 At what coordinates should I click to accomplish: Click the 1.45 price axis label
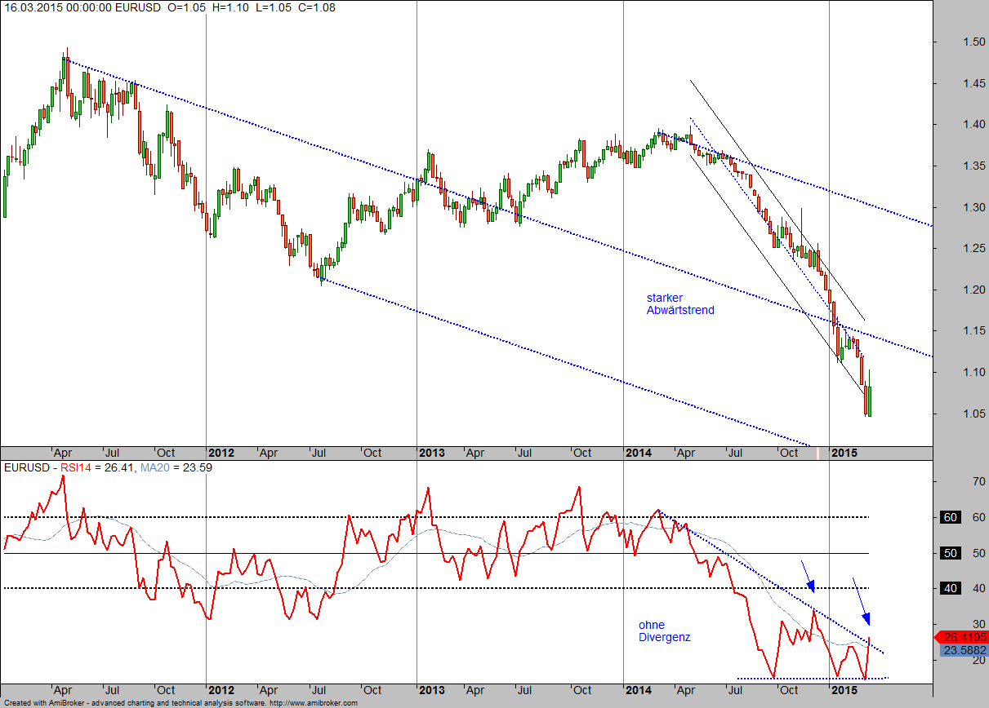(973, 83)
